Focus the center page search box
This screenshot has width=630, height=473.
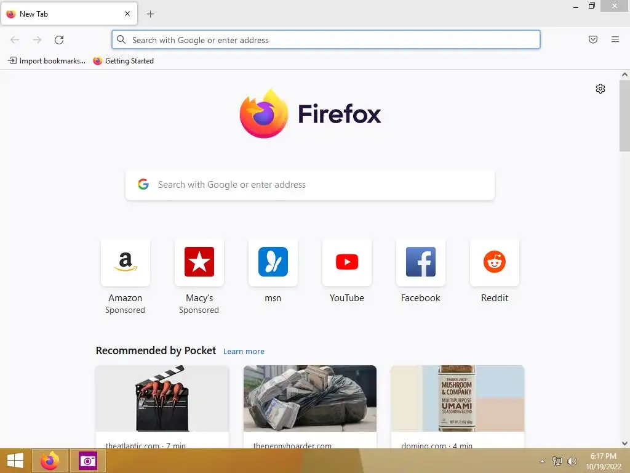click(310, 185)
